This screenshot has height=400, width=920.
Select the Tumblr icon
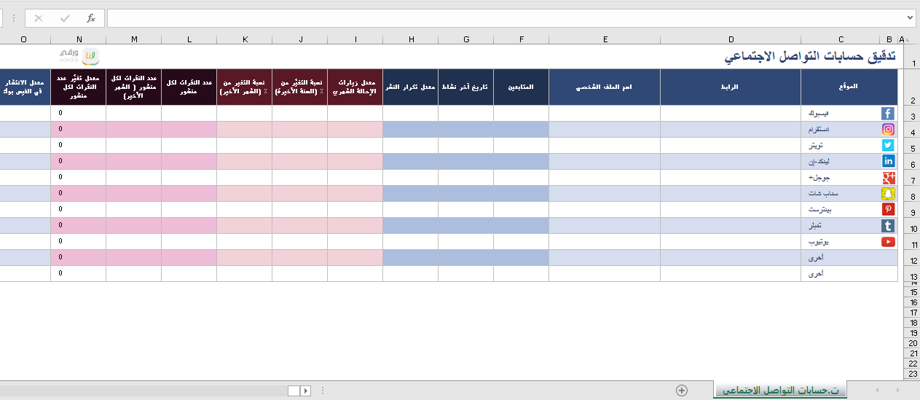point(888,226)
